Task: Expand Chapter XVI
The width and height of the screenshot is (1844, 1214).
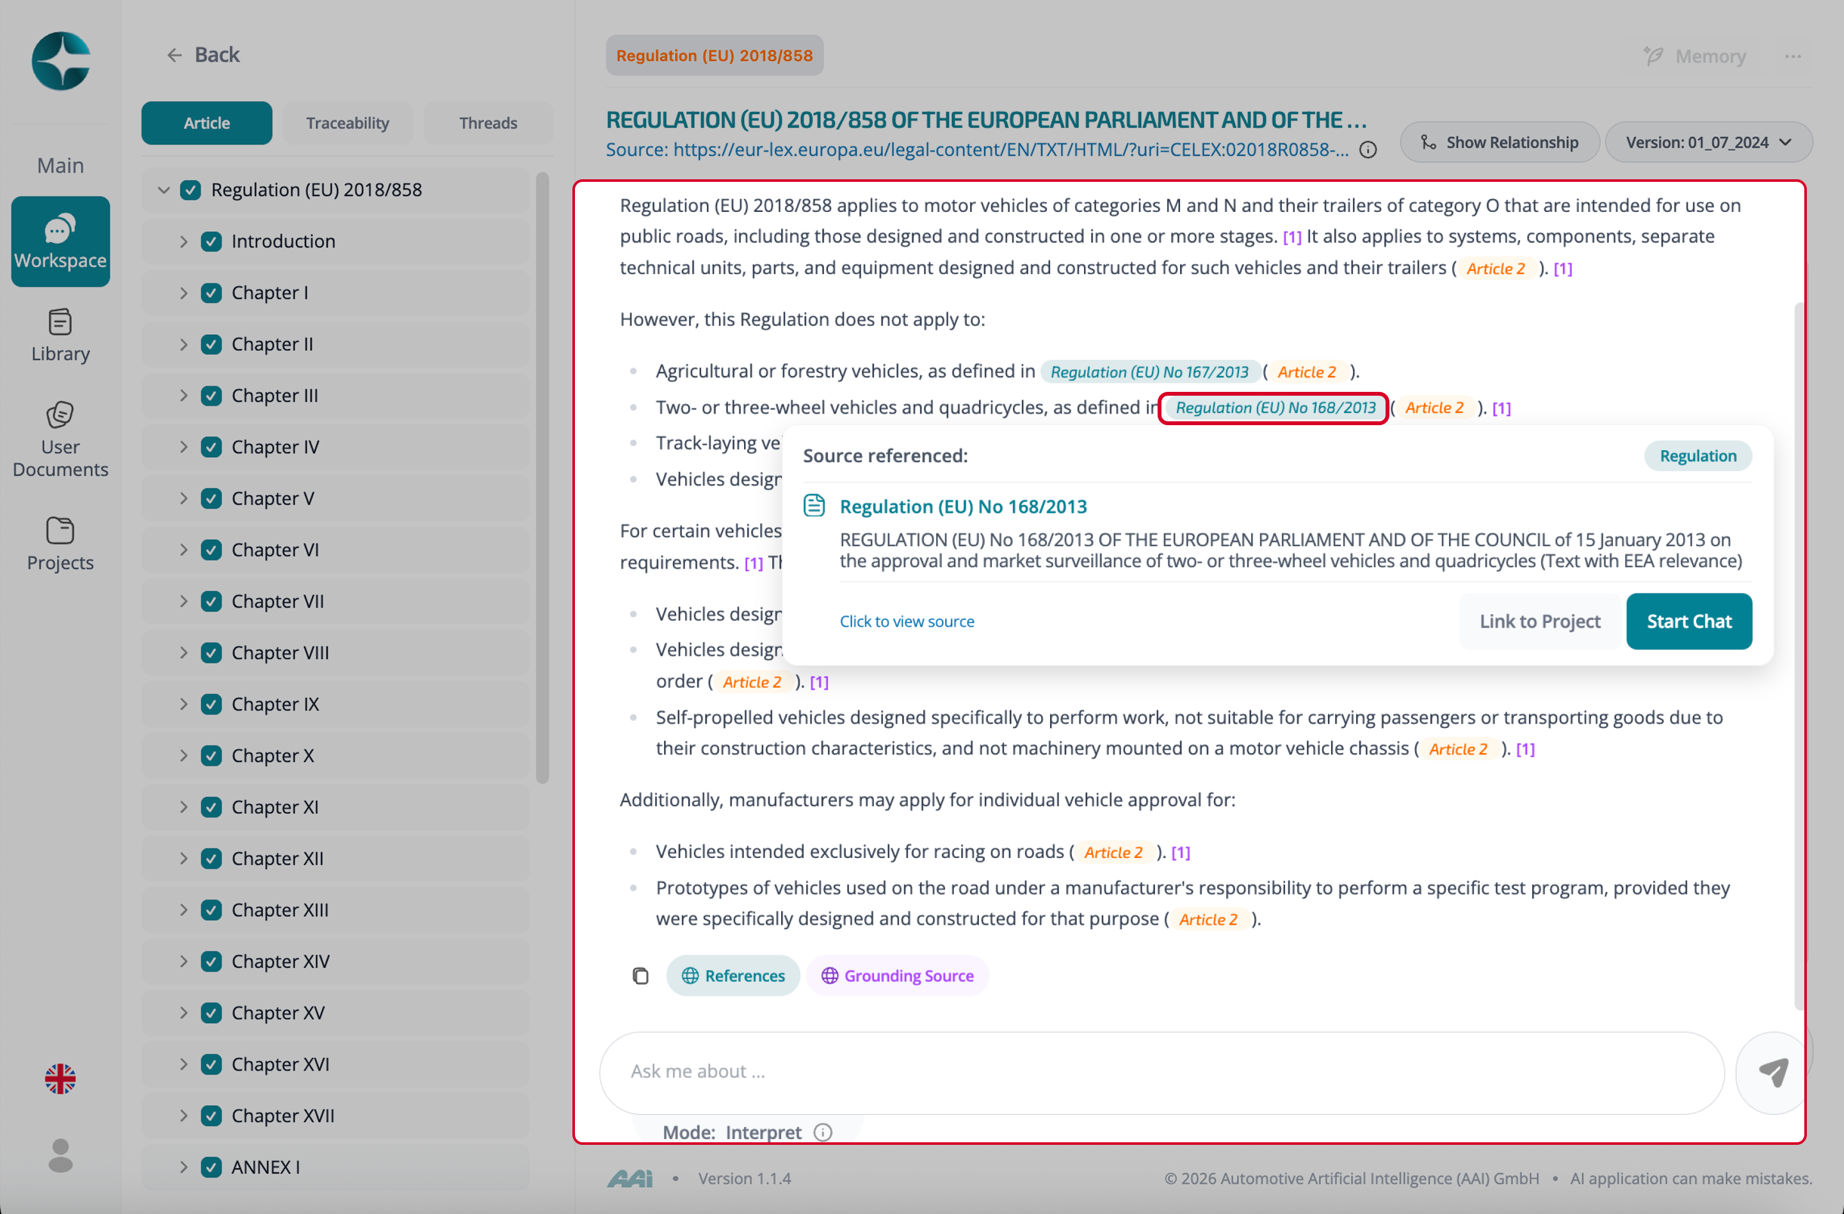Action: [x=184, y=1064]
